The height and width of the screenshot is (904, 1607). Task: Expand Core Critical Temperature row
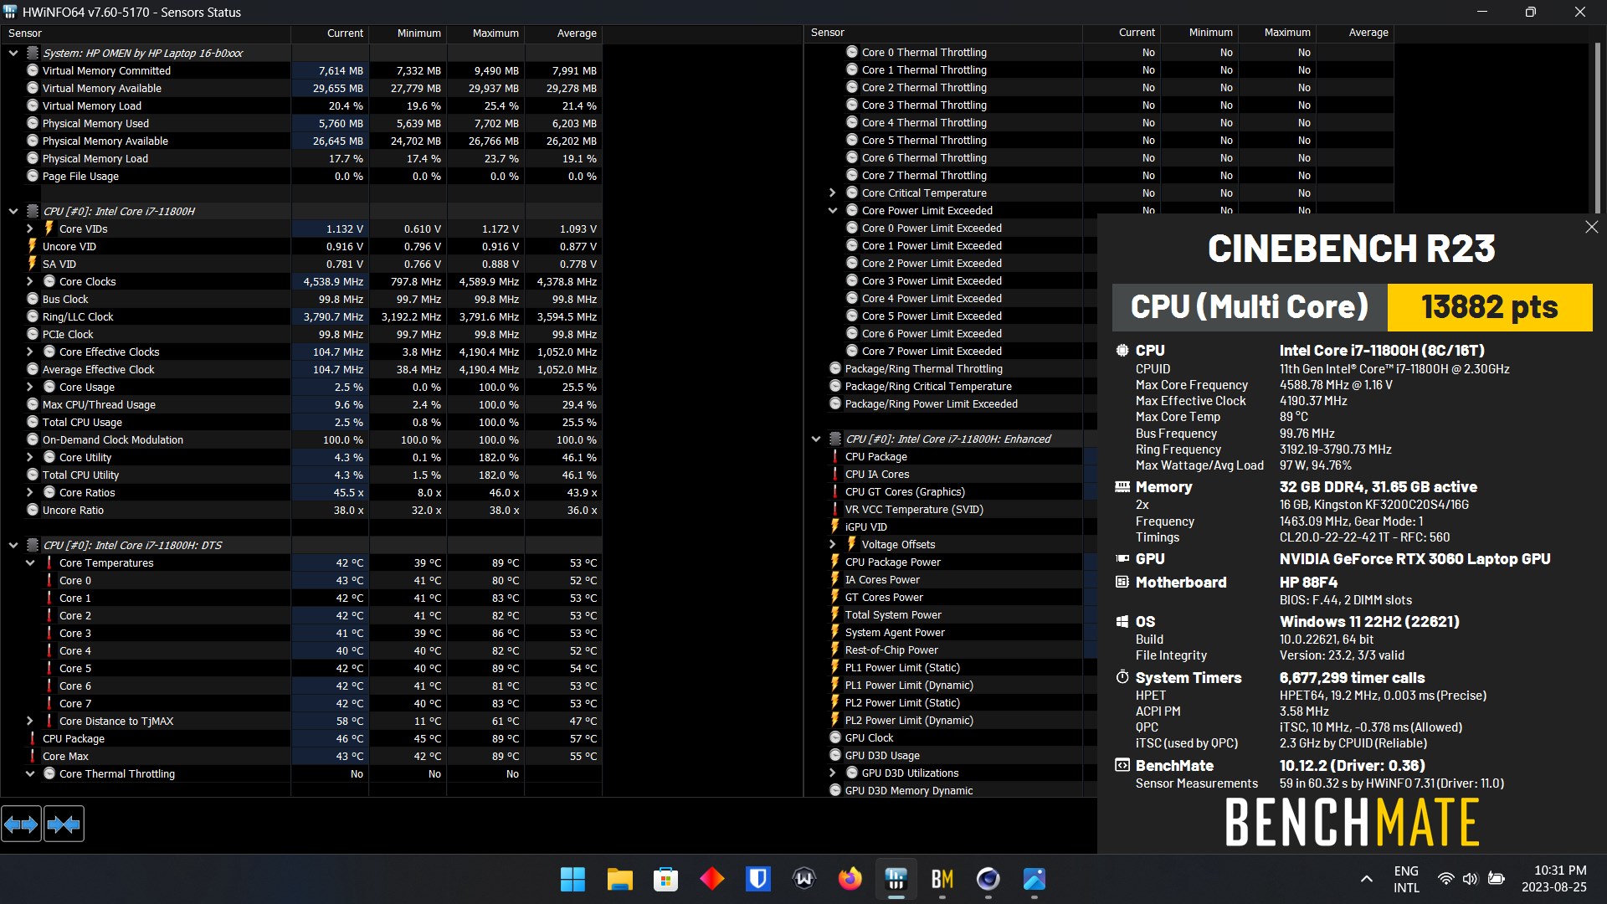[833, 193]
